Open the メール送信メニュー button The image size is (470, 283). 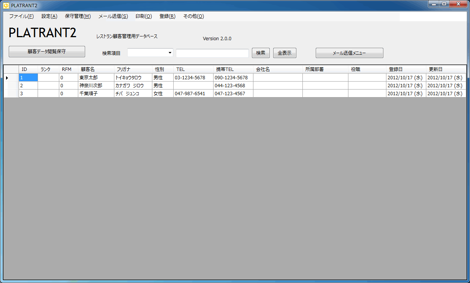click(349, 53)
